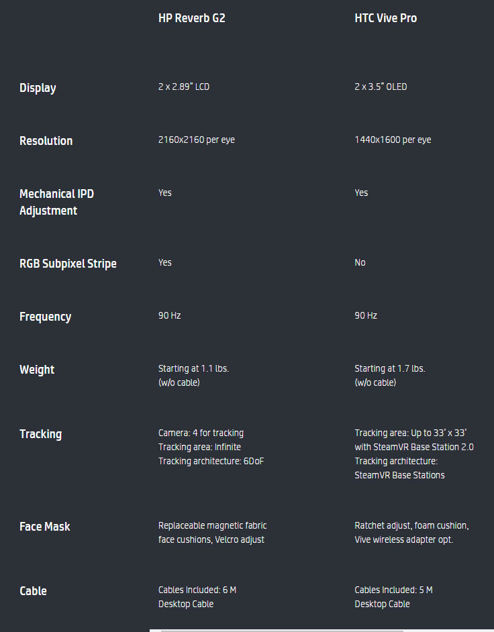Click the Face Mask row label
Image resolution: width=494 pixels, height=632 pixels.
(45, 527)
